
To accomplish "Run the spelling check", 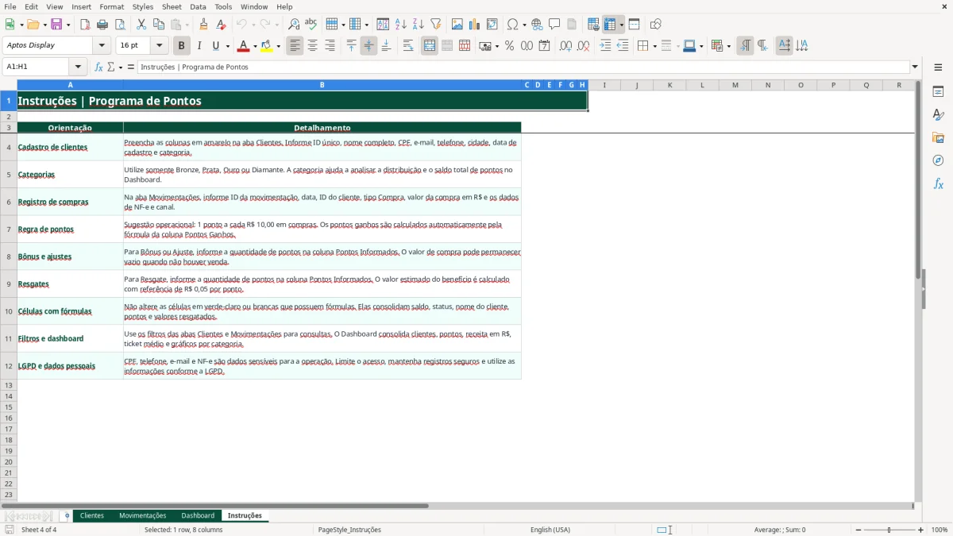I will pyautogui.click(x=311, y=25).
